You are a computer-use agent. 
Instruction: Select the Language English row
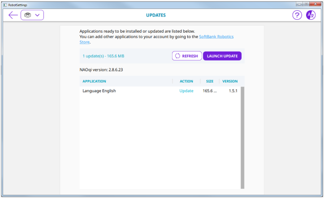coord(160,91)
